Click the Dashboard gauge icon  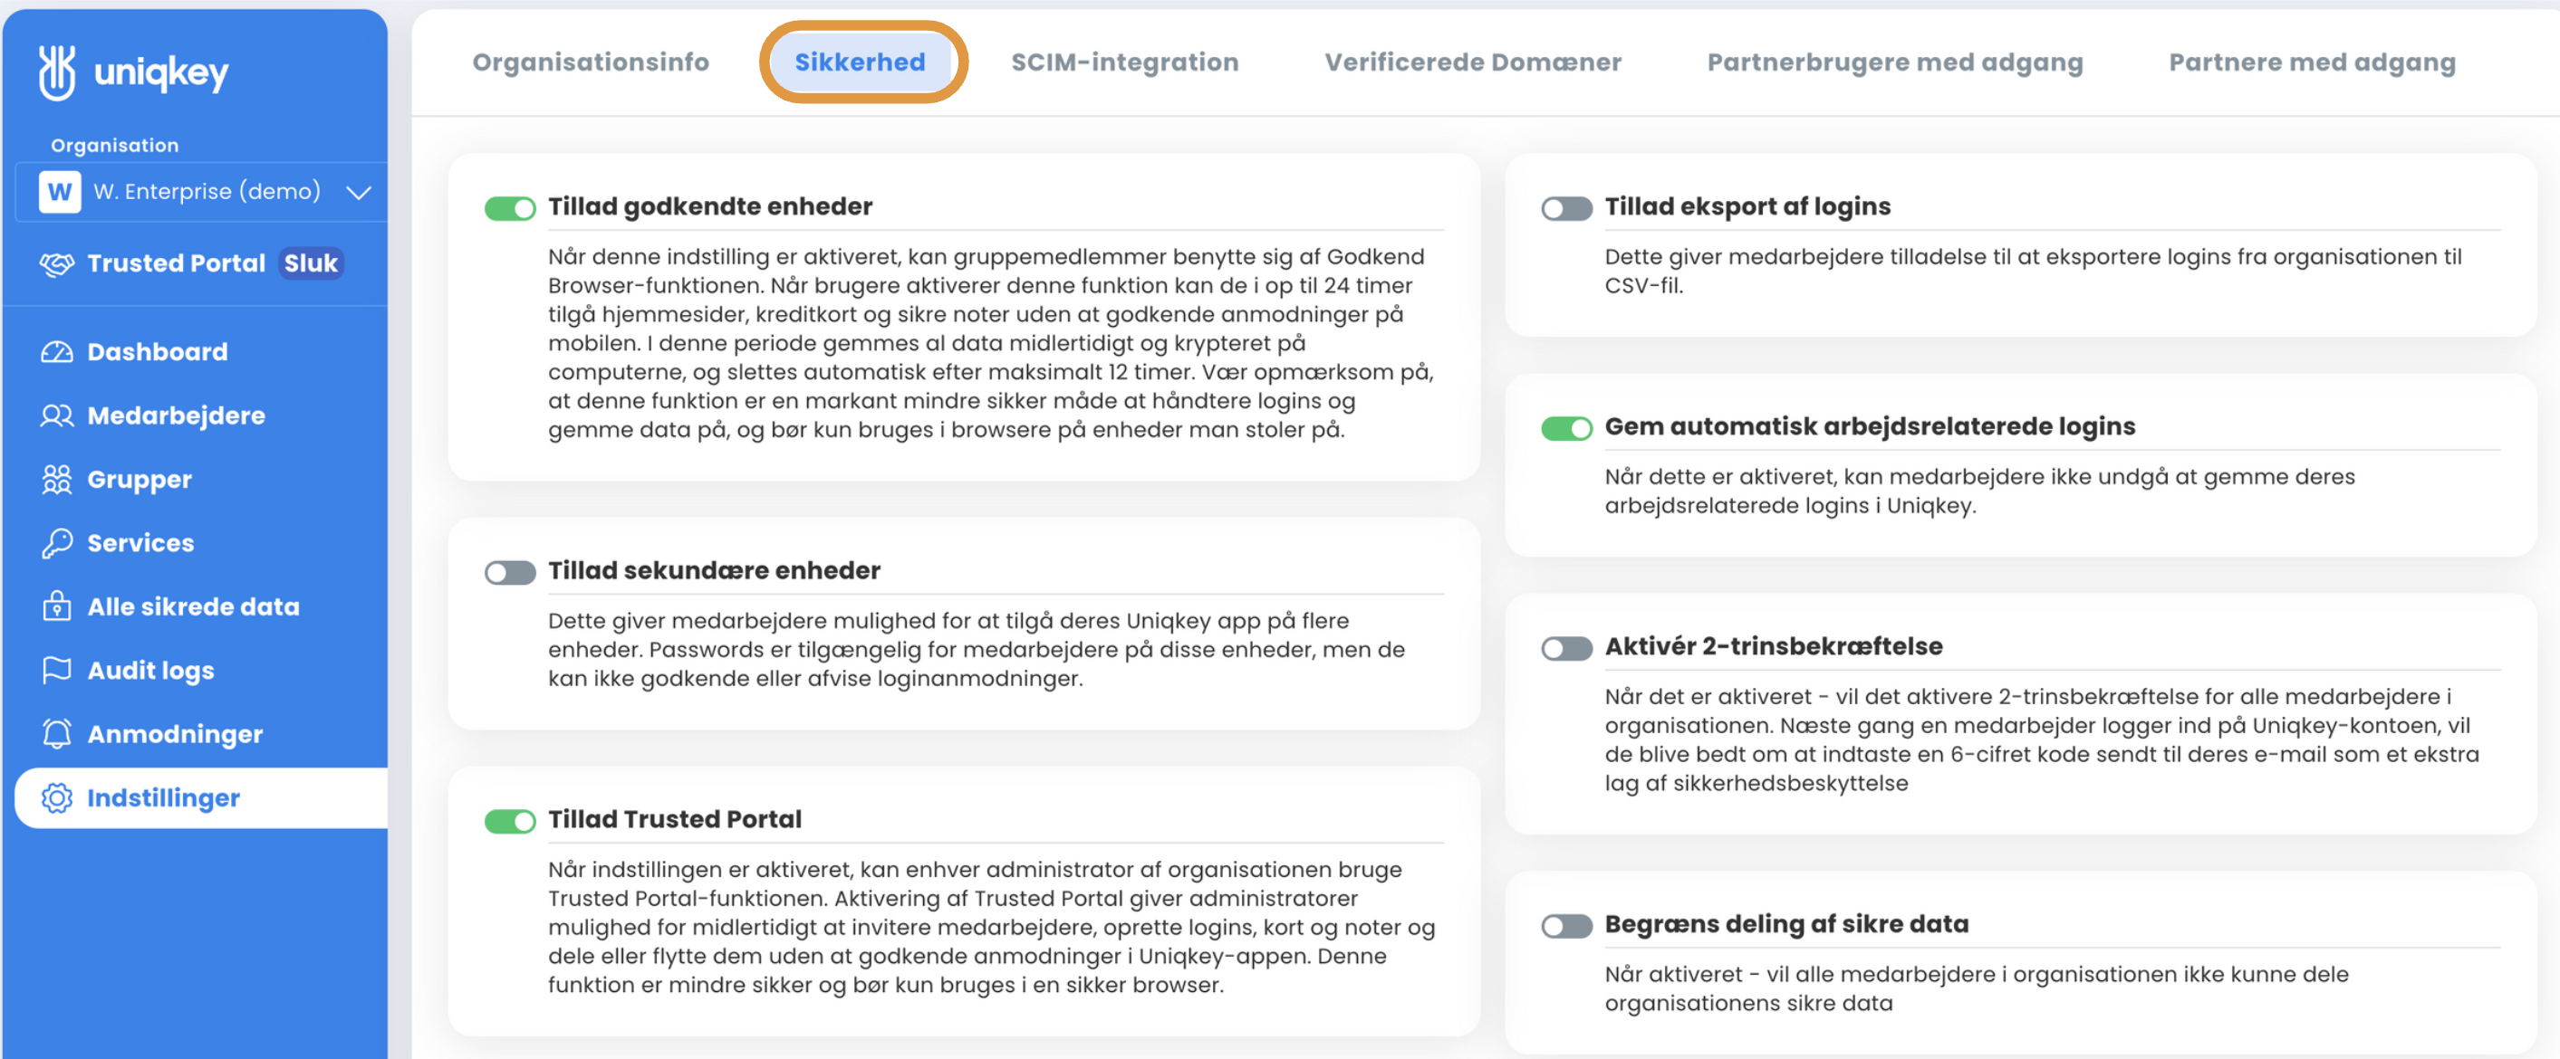point(57,353)
